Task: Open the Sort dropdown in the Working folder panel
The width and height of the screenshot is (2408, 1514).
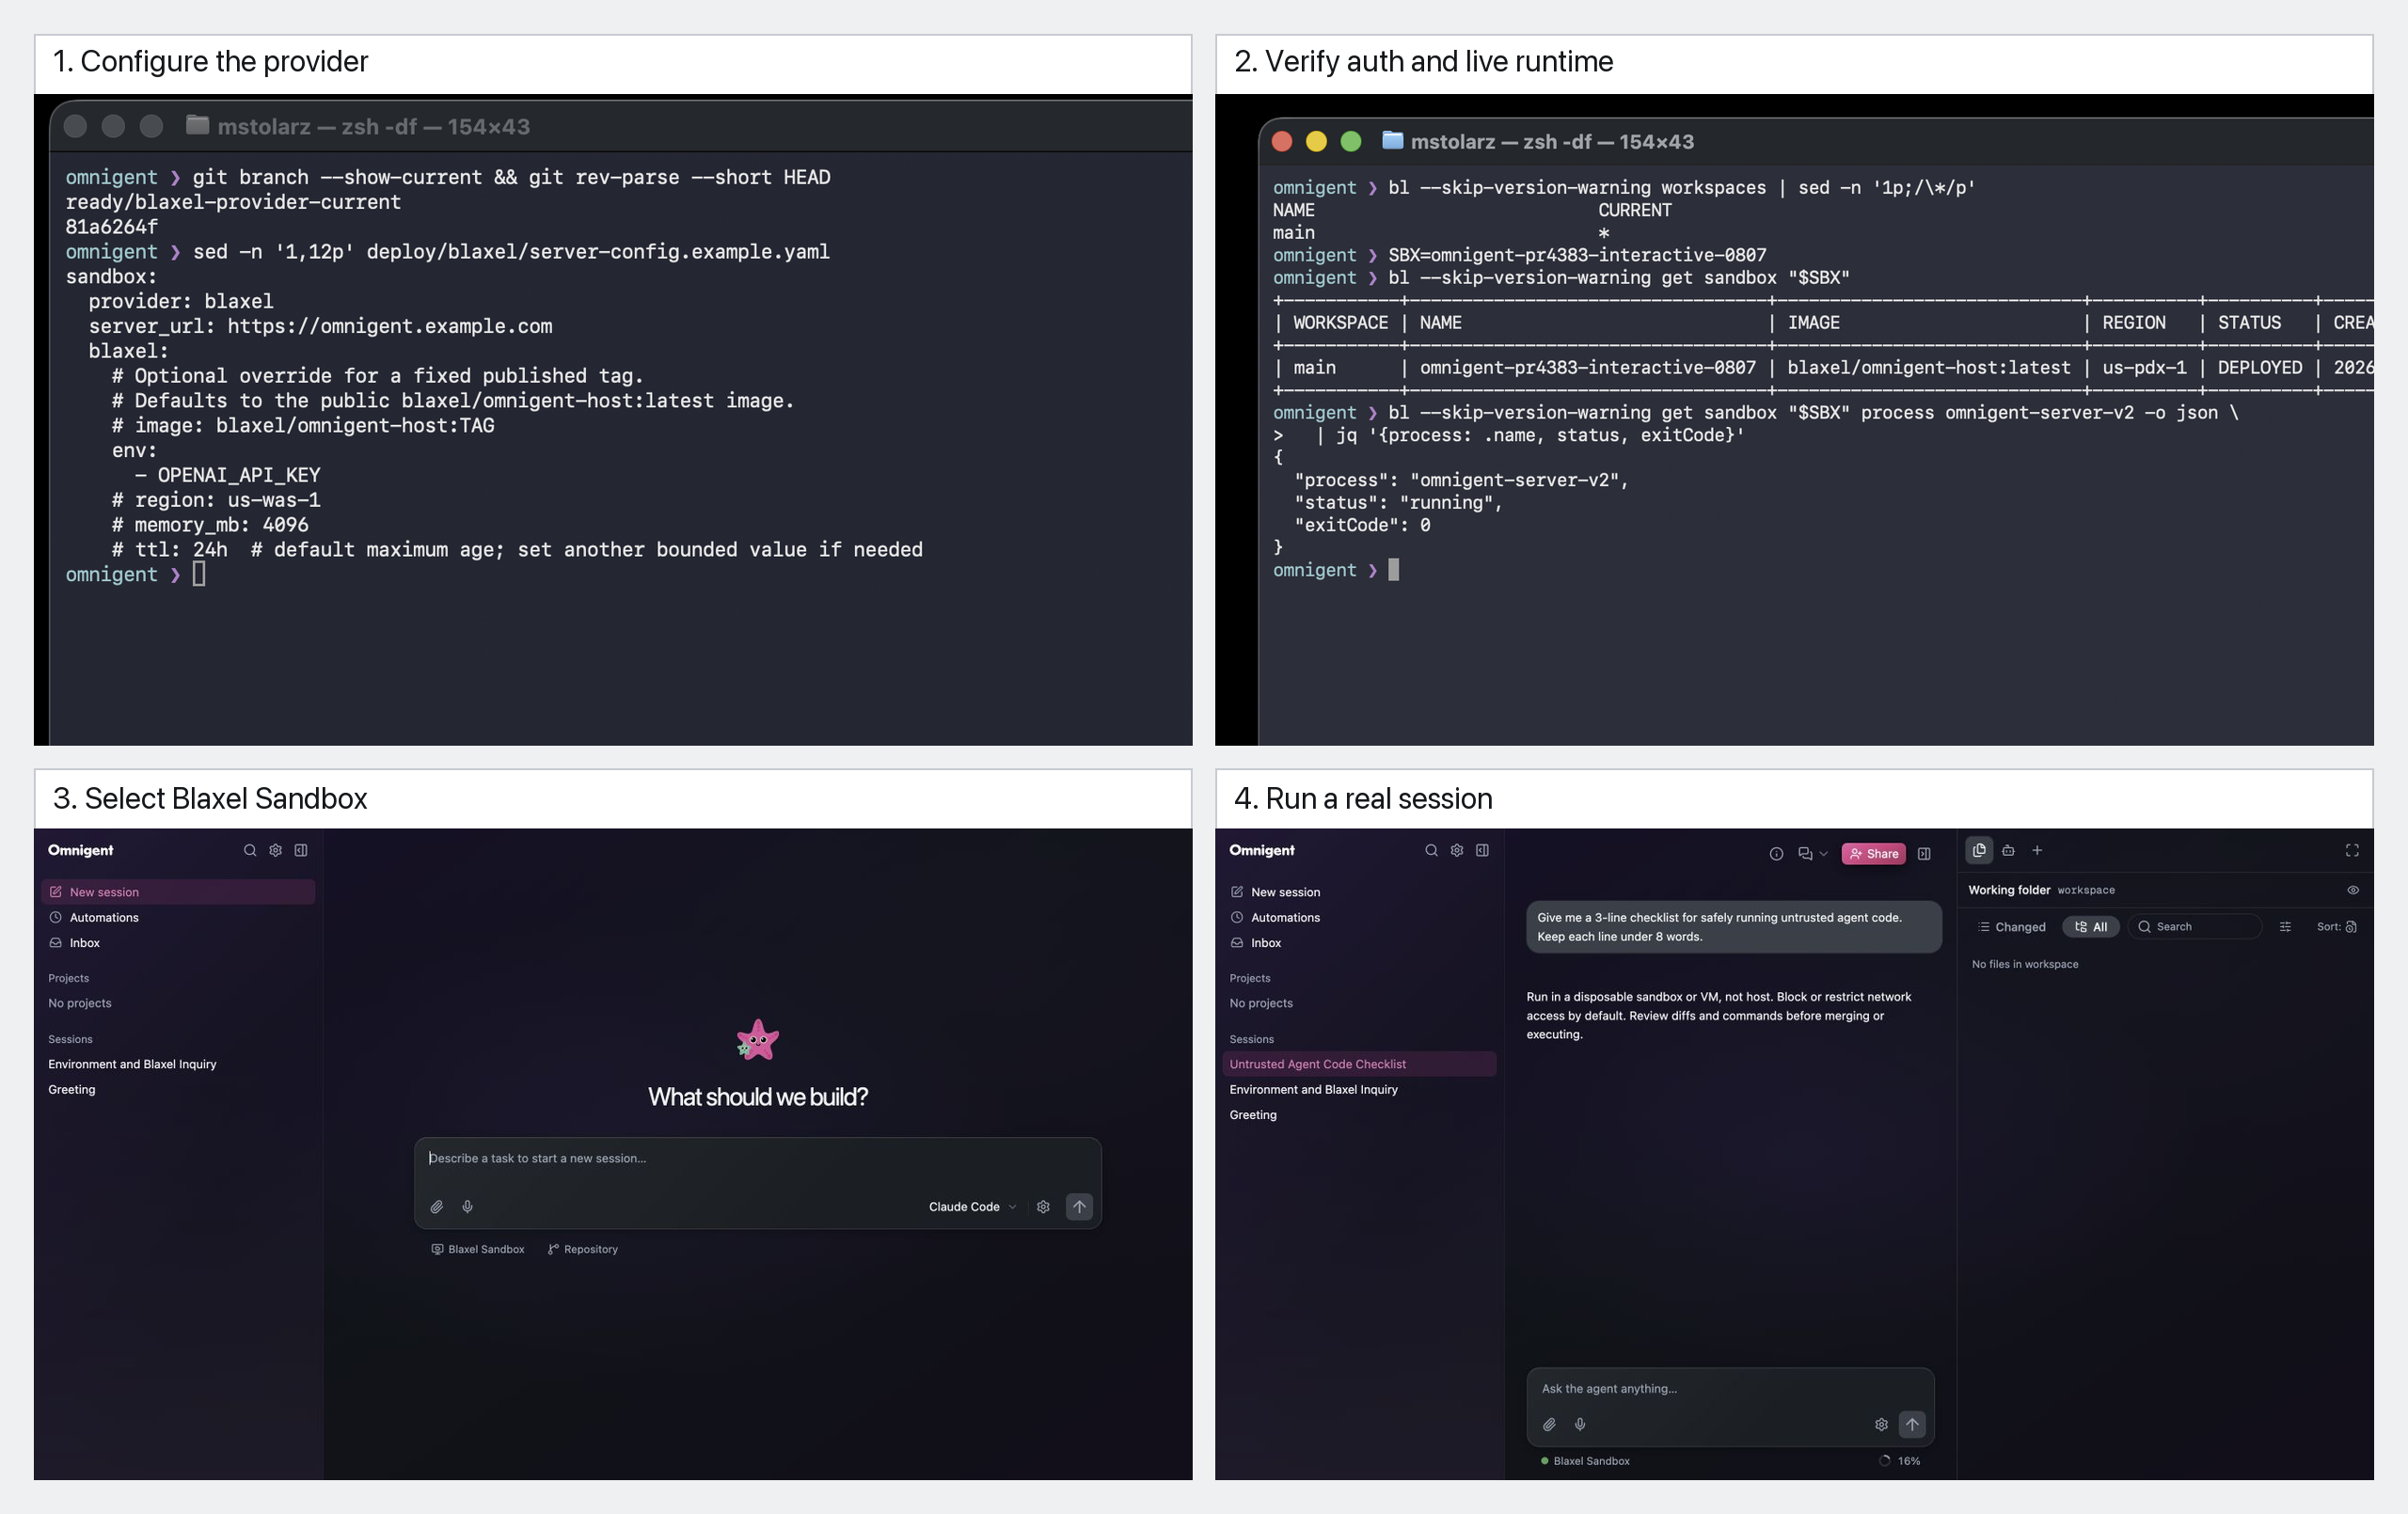Action: click(2337, 927)
